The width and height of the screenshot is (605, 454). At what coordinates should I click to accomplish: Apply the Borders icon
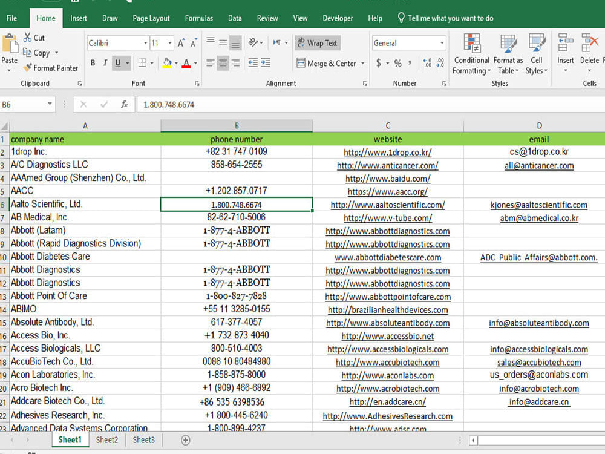(x=142, y=63)
